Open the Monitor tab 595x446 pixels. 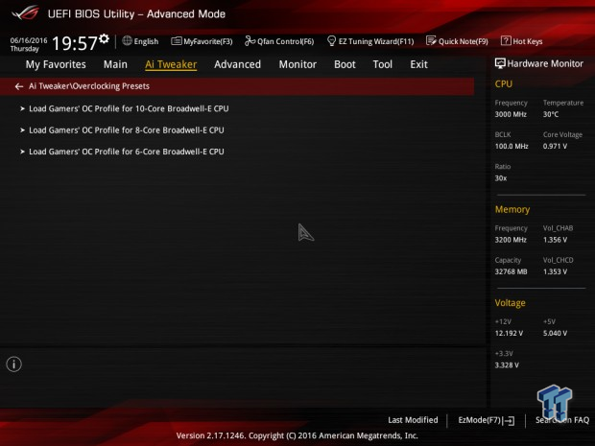pyautogui.click(x=297, y=64)
